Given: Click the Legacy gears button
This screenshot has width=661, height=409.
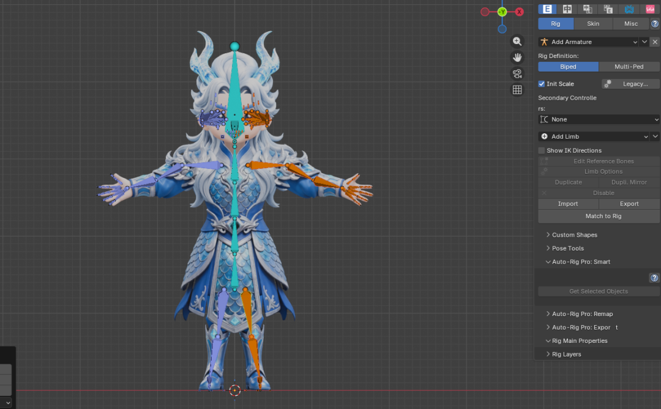Looking at the screenshot, I should (630, 84).
